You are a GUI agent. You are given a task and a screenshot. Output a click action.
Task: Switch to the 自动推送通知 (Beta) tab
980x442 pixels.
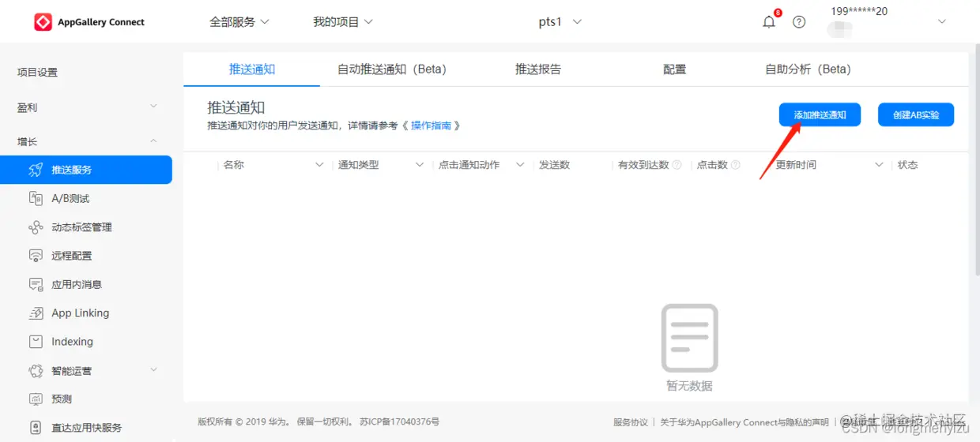pos(392,69)
